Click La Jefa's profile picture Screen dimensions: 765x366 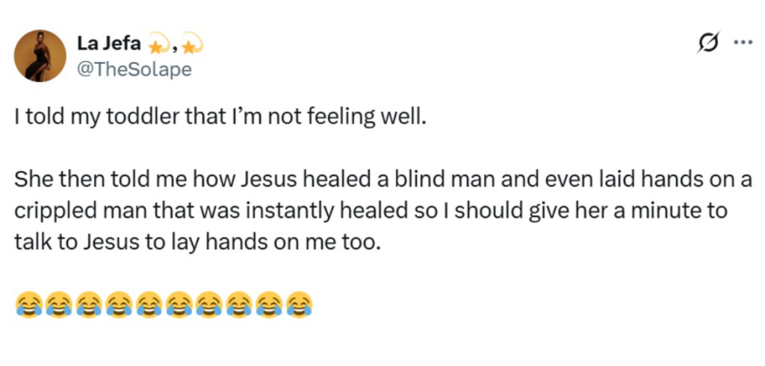click(40, 55)
